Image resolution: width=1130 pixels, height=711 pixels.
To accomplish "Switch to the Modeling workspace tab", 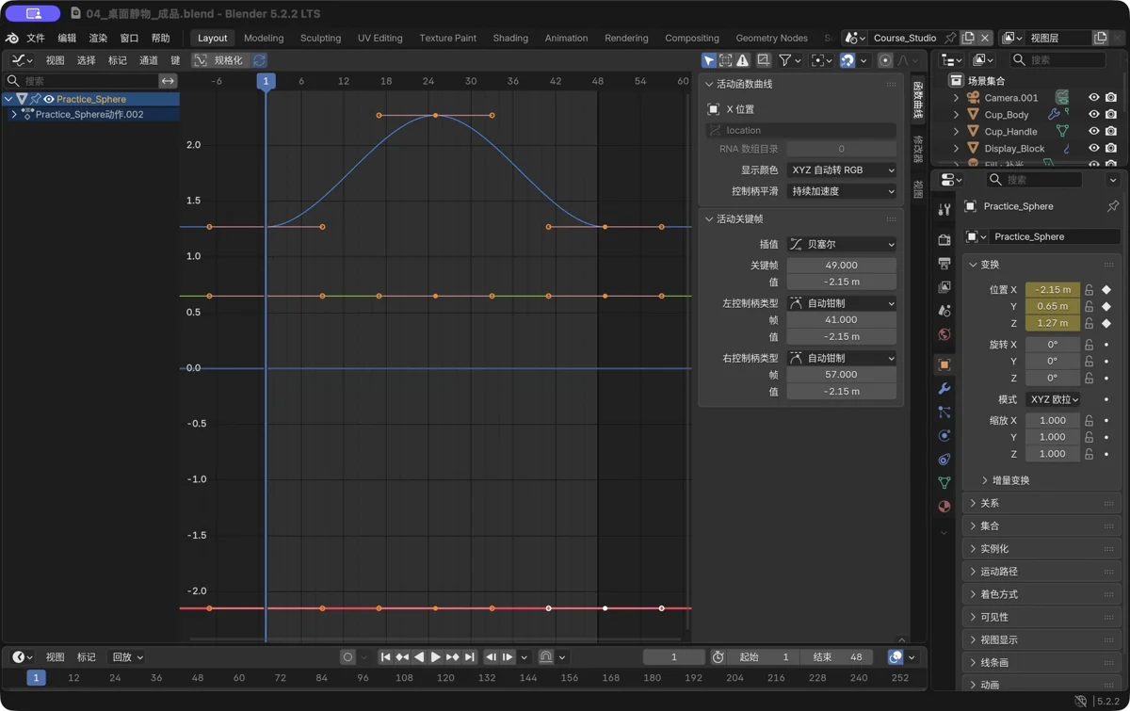I will 264,39.
